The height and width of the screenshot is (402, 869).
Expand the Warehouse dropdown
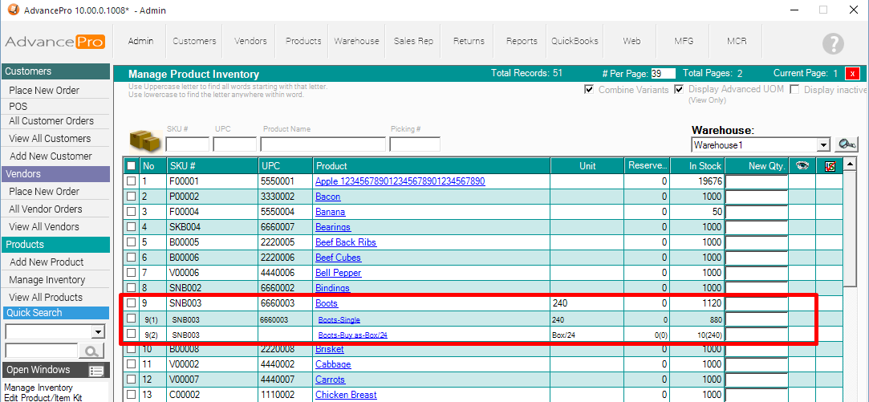click(x=822, y=145)
